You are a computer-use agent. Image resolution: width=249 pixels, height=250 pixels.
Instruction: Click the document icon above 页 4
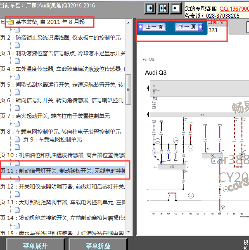coord(17,61)
